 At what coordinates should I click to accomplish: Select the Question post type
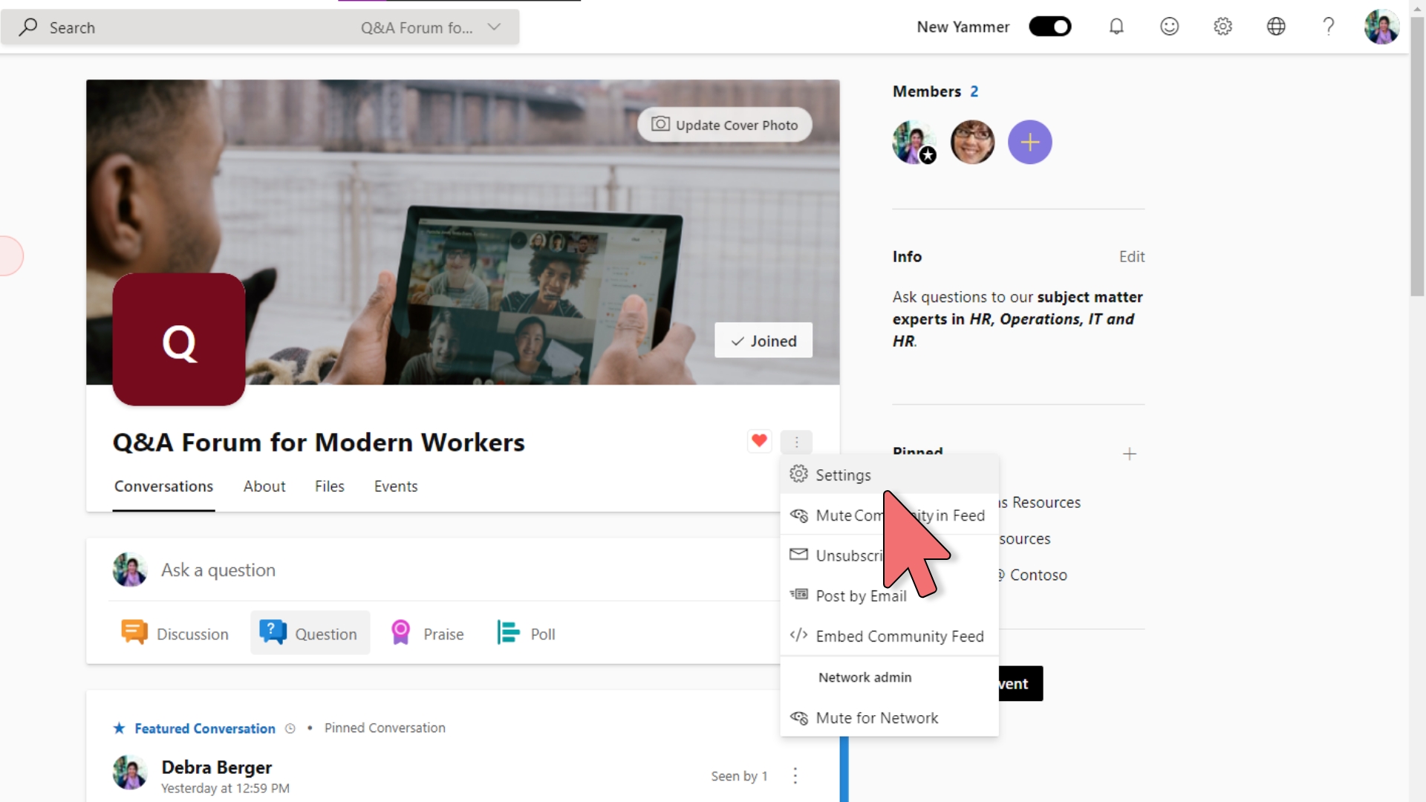(x=310, y=633)
